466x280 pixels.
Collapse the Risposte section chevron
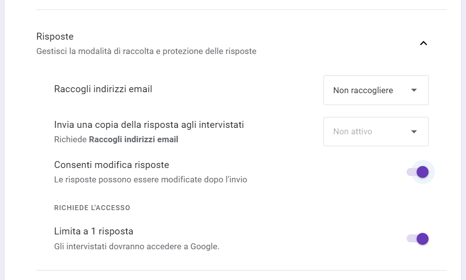click(423, 43)
